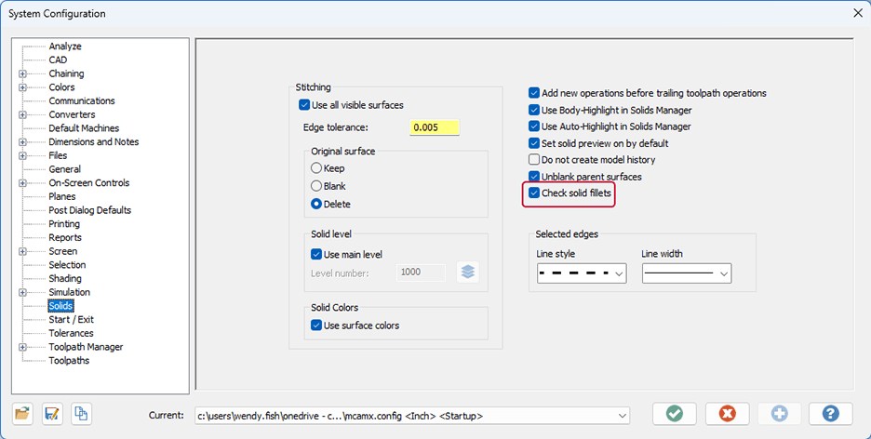
Task: Select the Keep original surface radio button
Action: [316, 168]
